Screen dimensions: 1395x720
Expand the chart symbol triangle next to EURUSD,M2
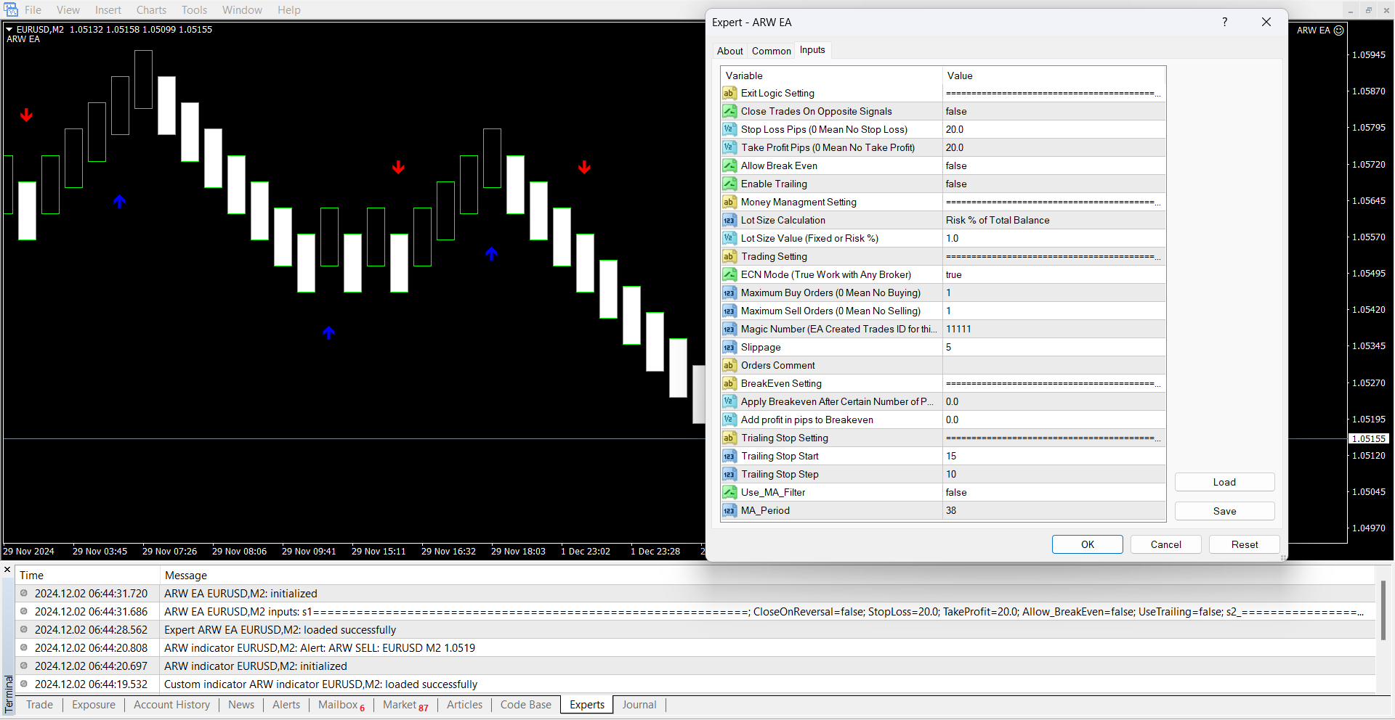point(9,30)
